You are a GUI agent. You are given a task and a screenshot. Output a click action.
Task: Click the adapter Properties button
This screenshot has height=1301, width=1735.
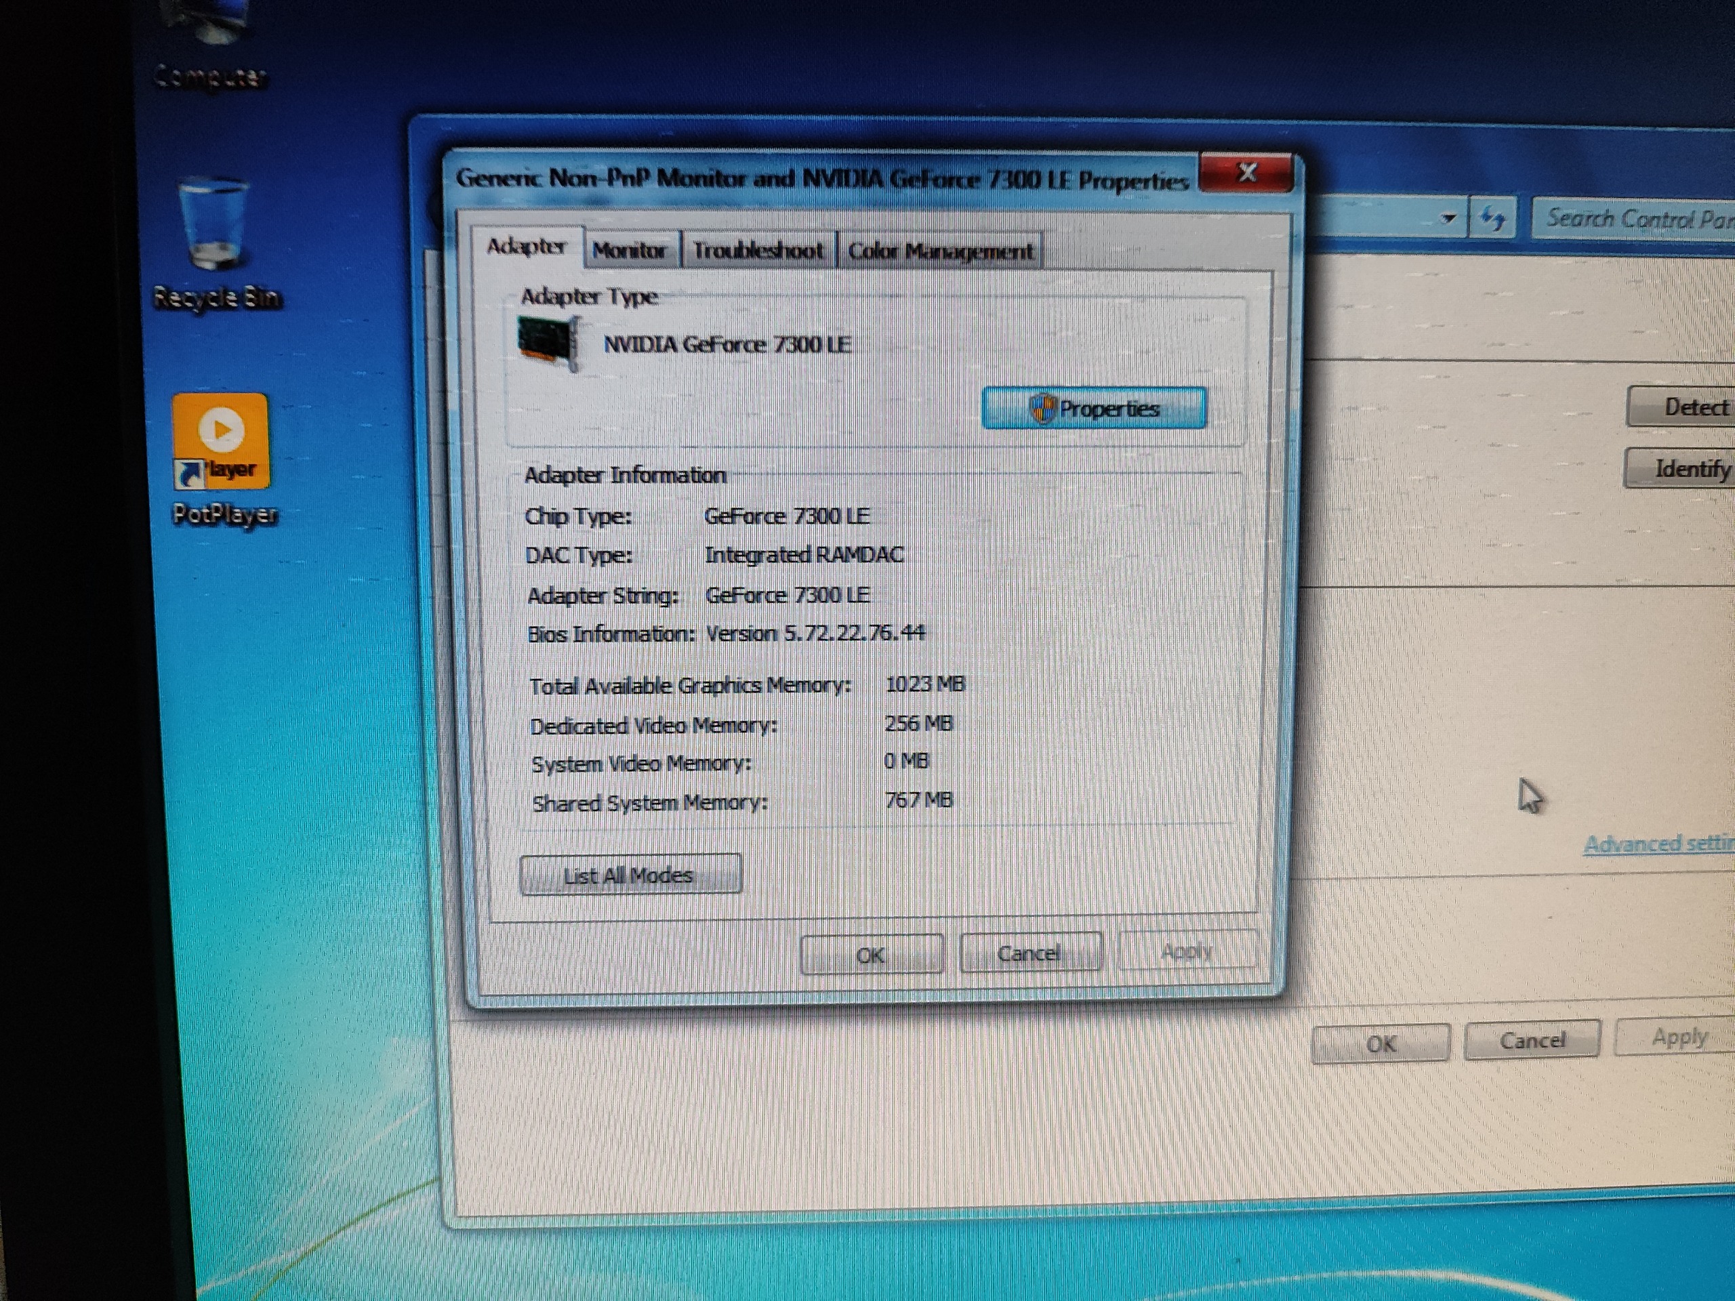(1094, 408)
